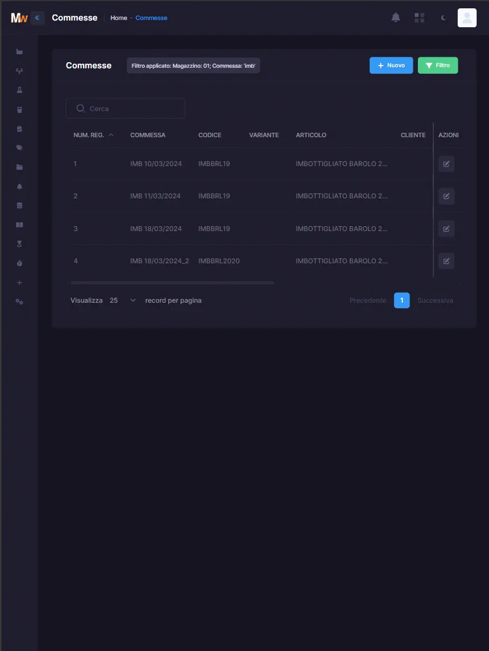Viewport: 489px width, 651px height.
Task: Open the records per page dropdown
Action: click(x=123, y=300)
